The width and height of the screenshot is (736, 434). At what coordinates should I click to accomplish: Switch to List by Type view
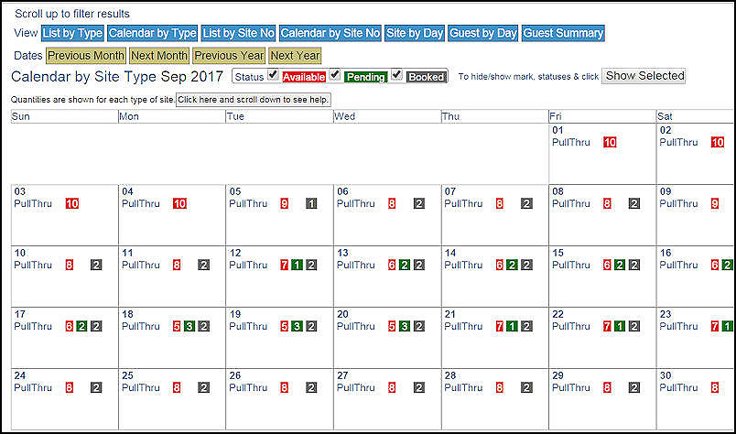pos(71,33)
